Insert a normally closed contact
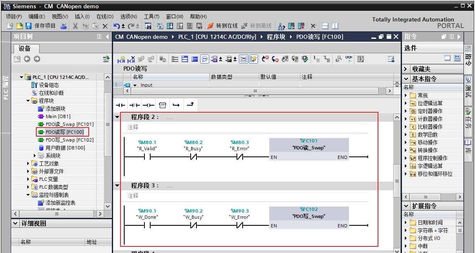The width and height of the screenshot is (475, 253). [134, 105]
